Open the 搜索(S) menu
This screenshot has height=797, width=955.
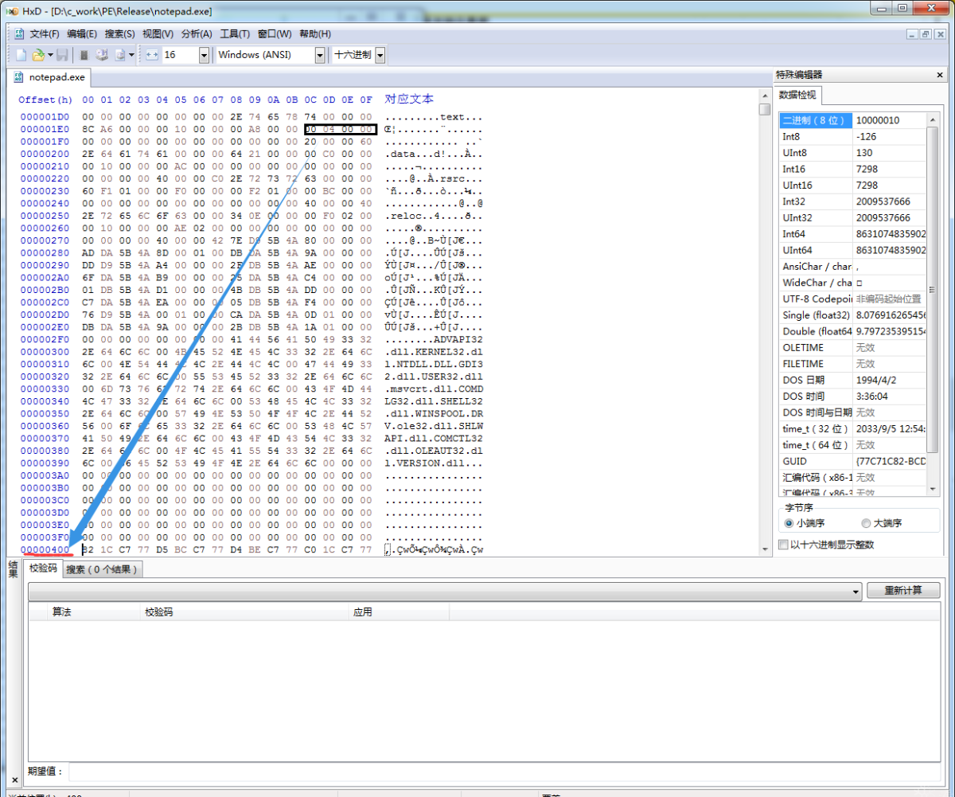pos(119,33)
